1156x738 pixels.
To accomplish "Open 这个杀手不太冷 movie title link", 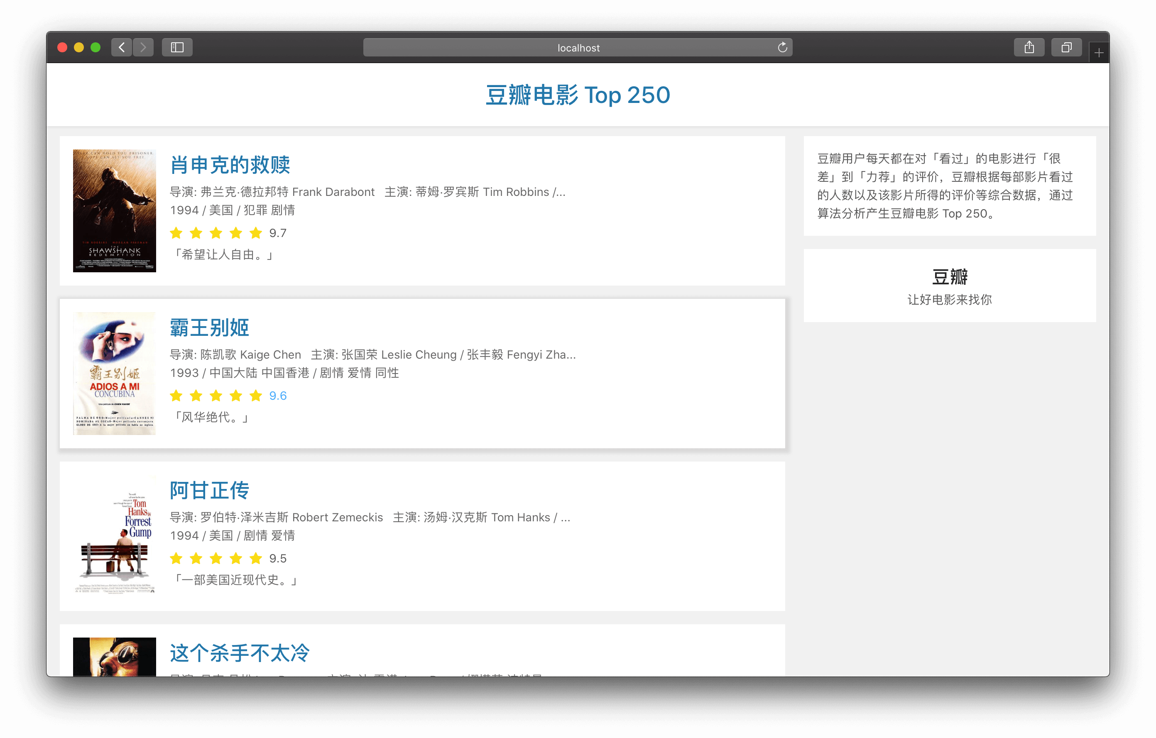I will [240, 652].
